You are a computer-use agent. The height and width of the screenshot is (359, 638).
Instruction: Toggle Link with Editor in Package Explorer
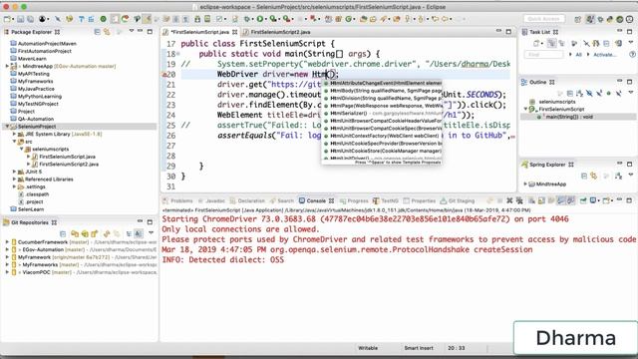[x=107, y=32]
